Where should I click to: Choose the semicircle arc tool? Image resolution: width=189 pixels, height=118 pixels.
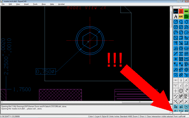tap(176, 32)
